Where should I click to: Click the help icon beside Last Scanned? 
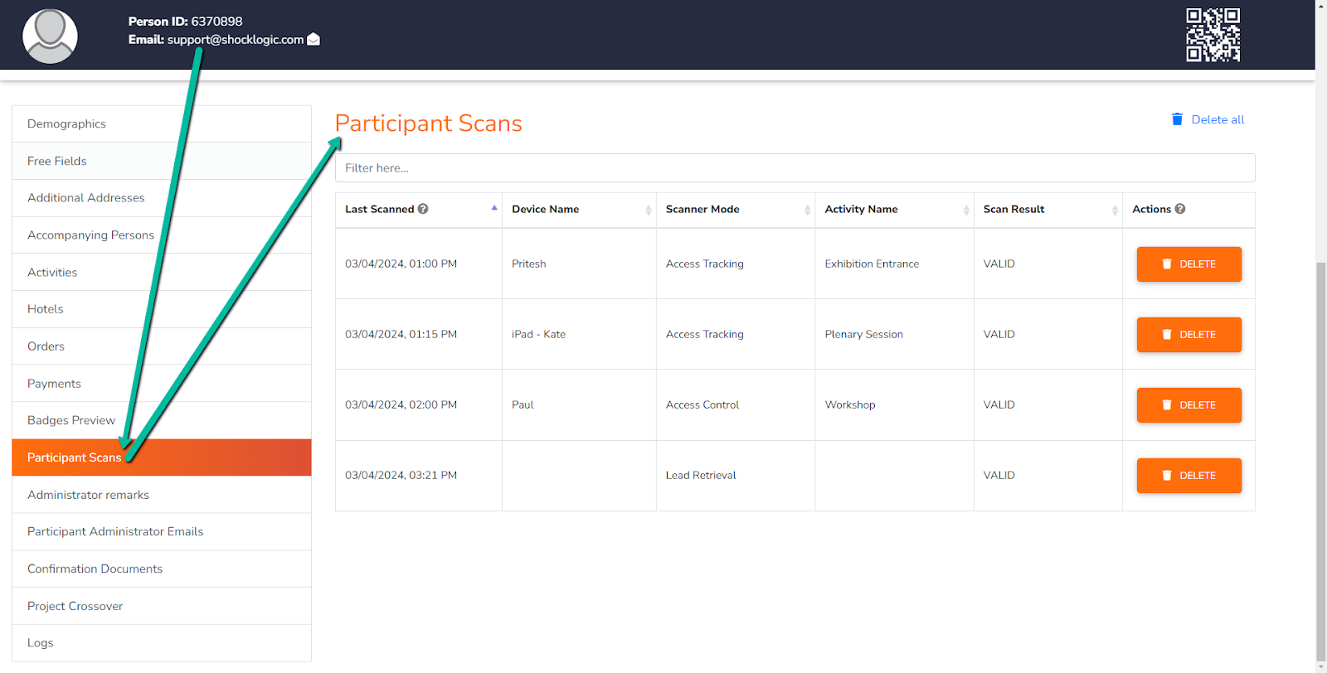pos(423,209)
